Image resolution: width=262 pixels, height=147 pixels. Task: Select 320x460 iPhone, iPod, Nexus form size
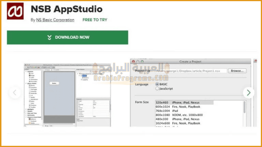point(184,102)
